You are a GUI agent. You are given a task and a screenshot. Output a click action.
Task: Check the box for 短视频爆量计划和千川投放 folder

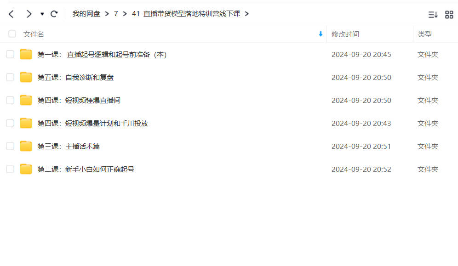10,123
